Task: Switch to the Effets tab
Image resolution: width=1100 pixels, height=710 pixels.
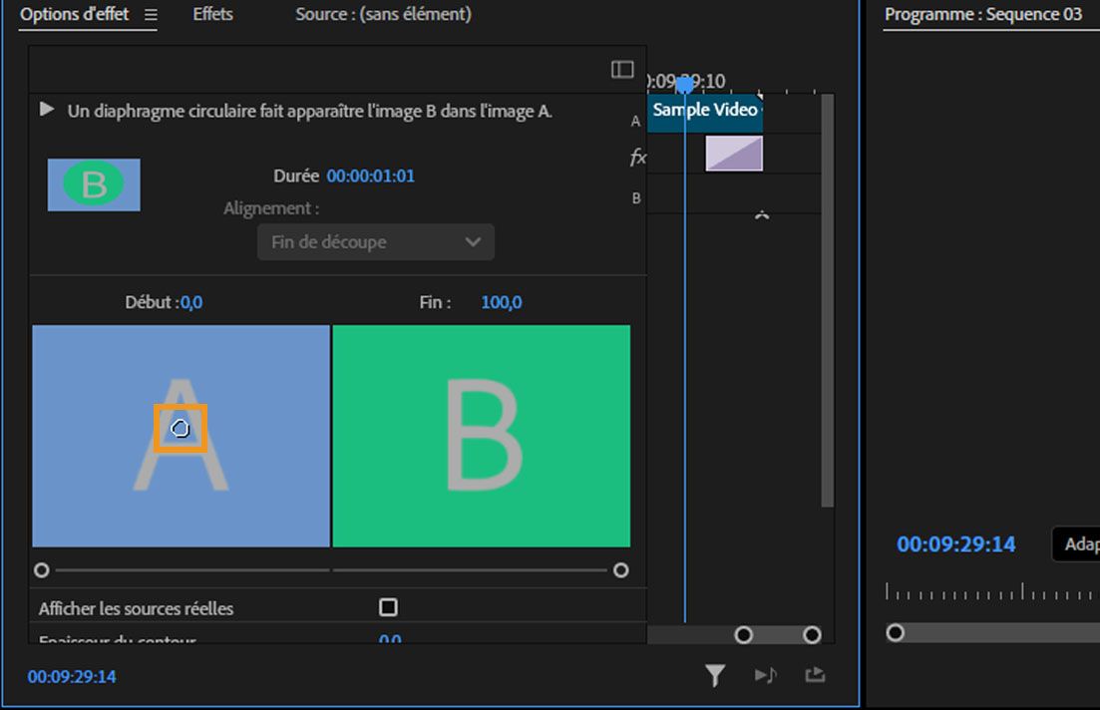Action: (212, 14)
